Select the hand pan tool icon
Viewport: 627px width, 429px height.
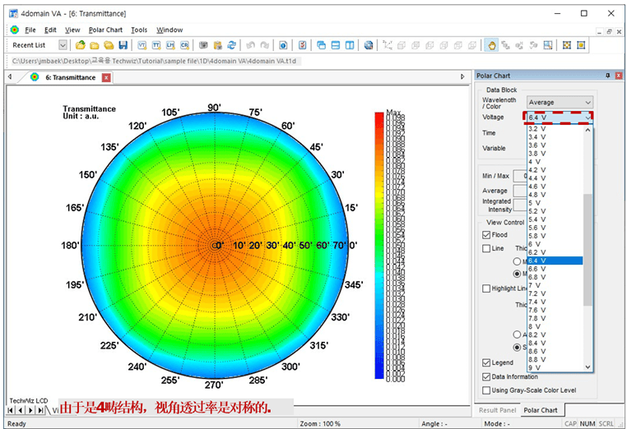491,45
